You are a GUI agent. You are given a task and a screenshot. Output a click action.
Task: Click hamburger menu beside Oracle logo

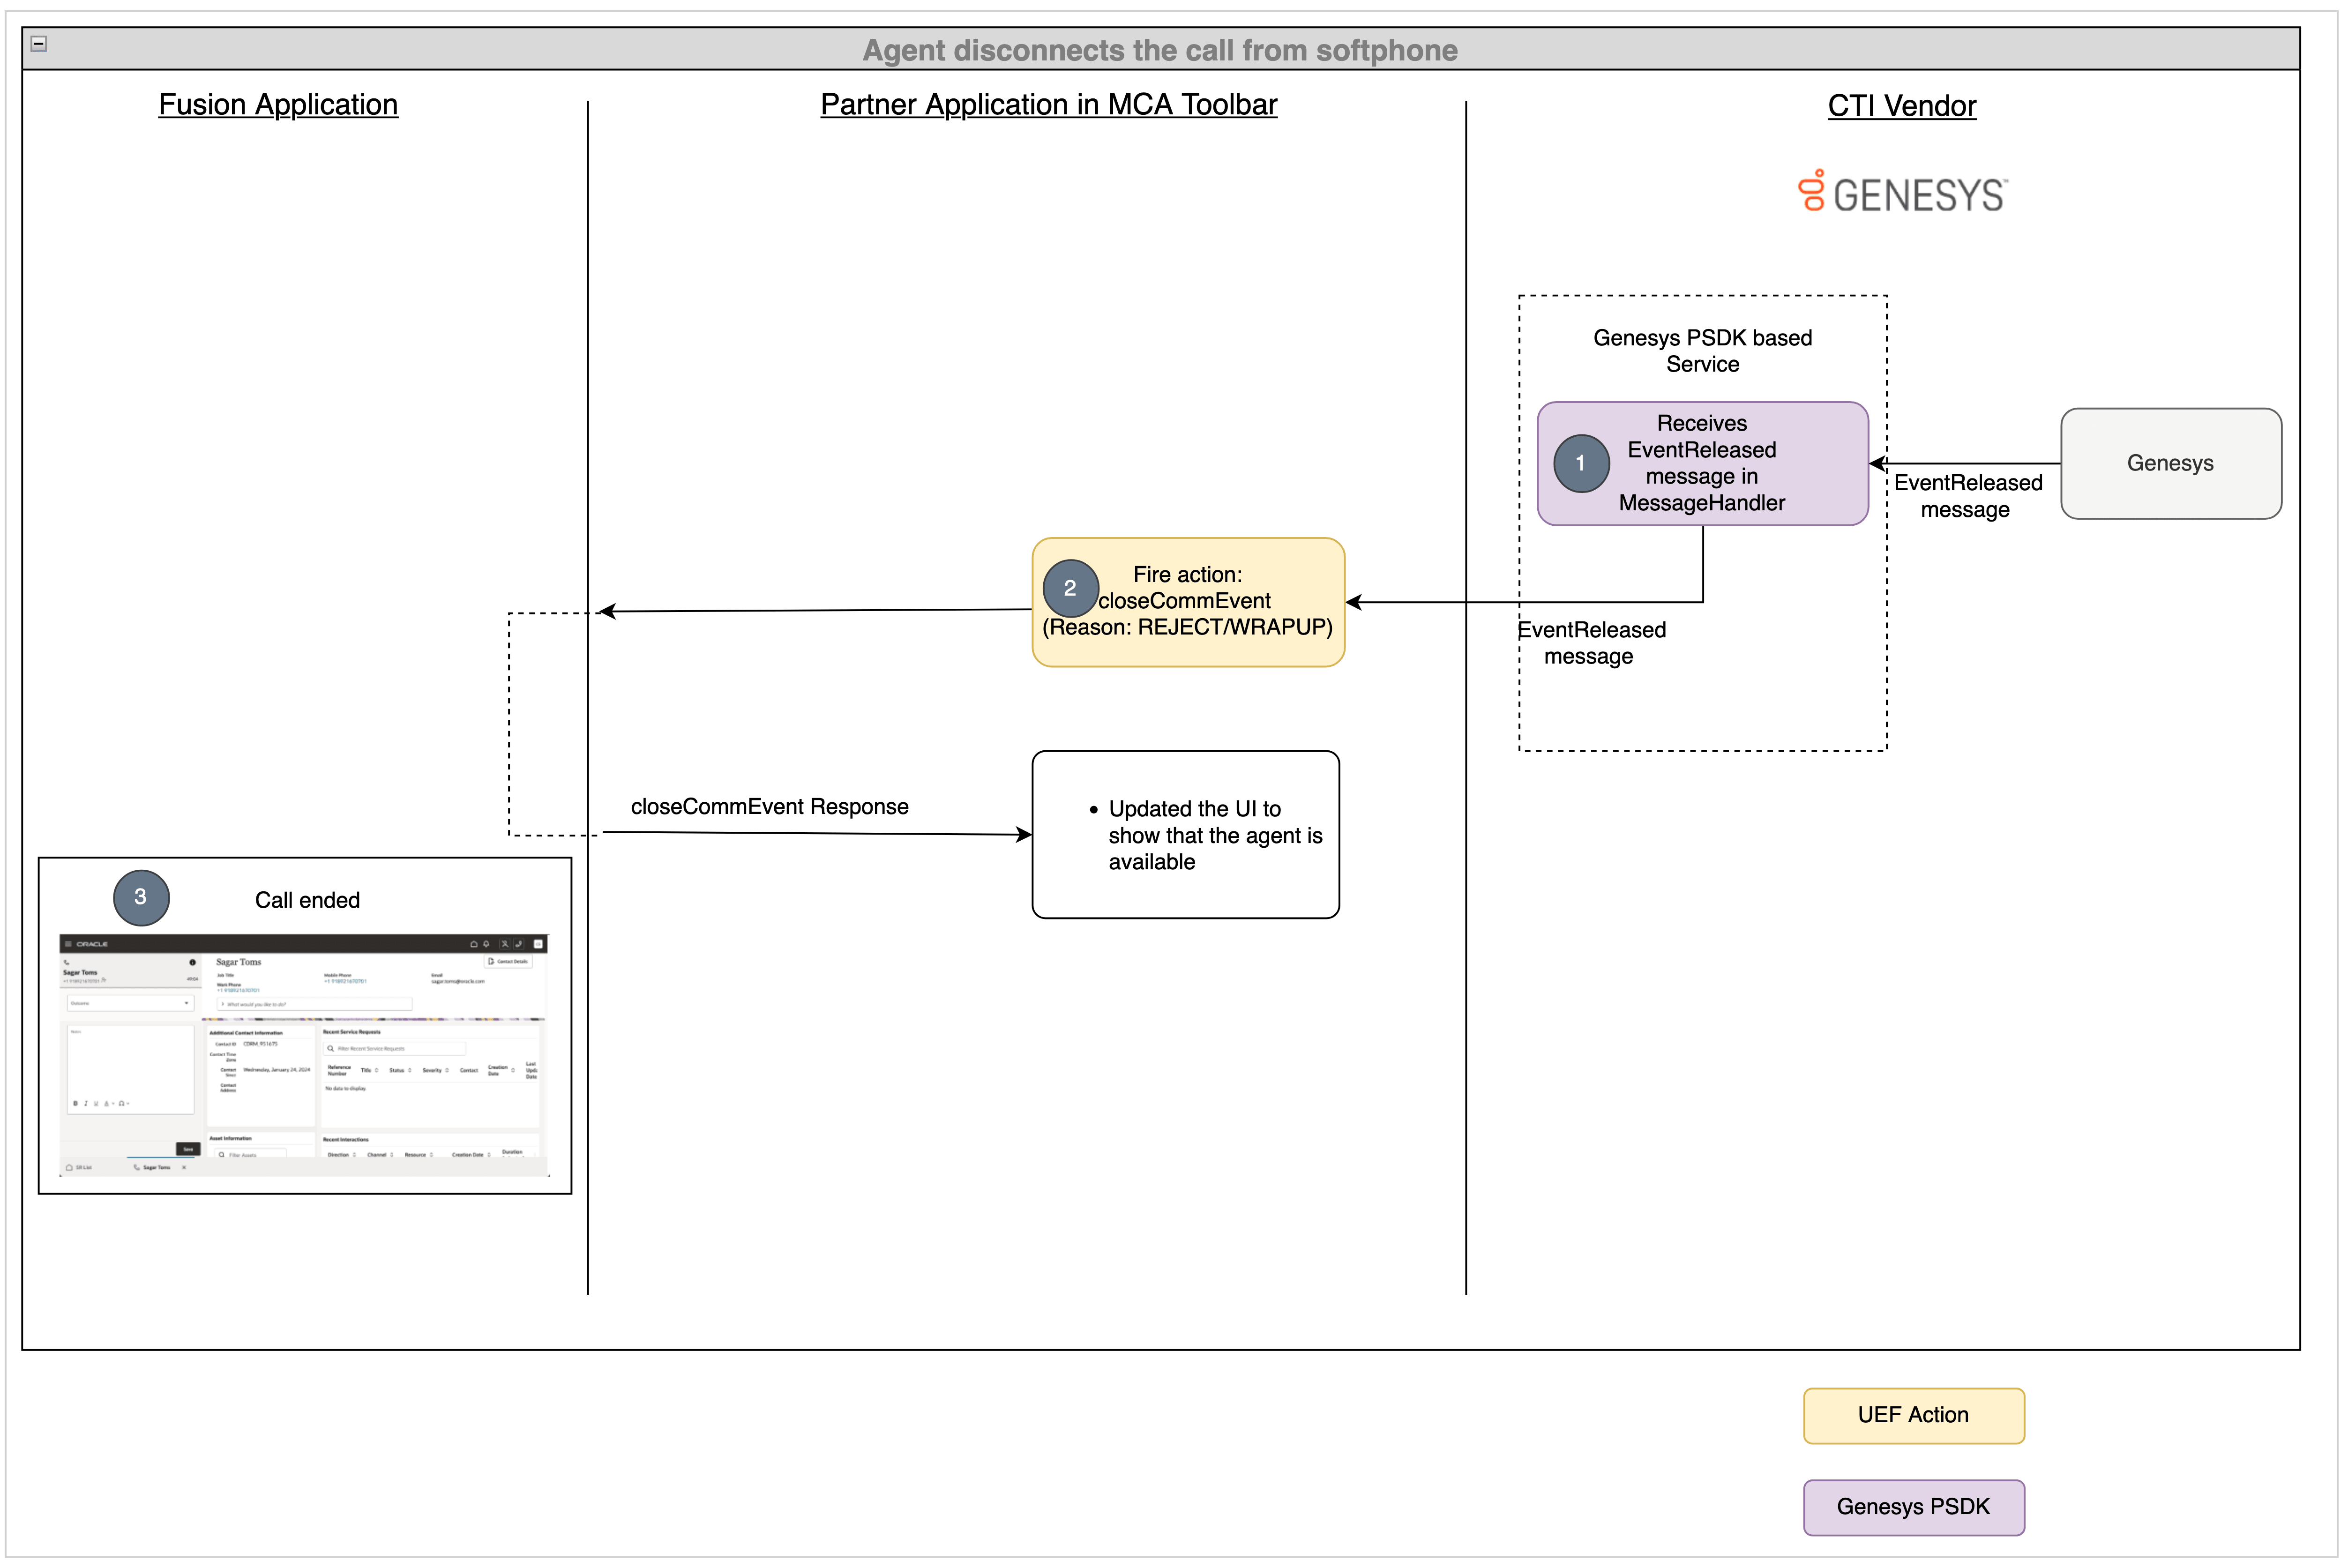[x=68, y=944]
